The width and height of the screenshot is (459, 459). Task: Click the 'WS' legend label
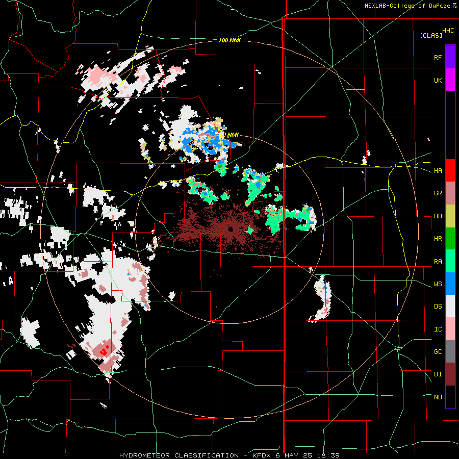(x=438, y=284)
